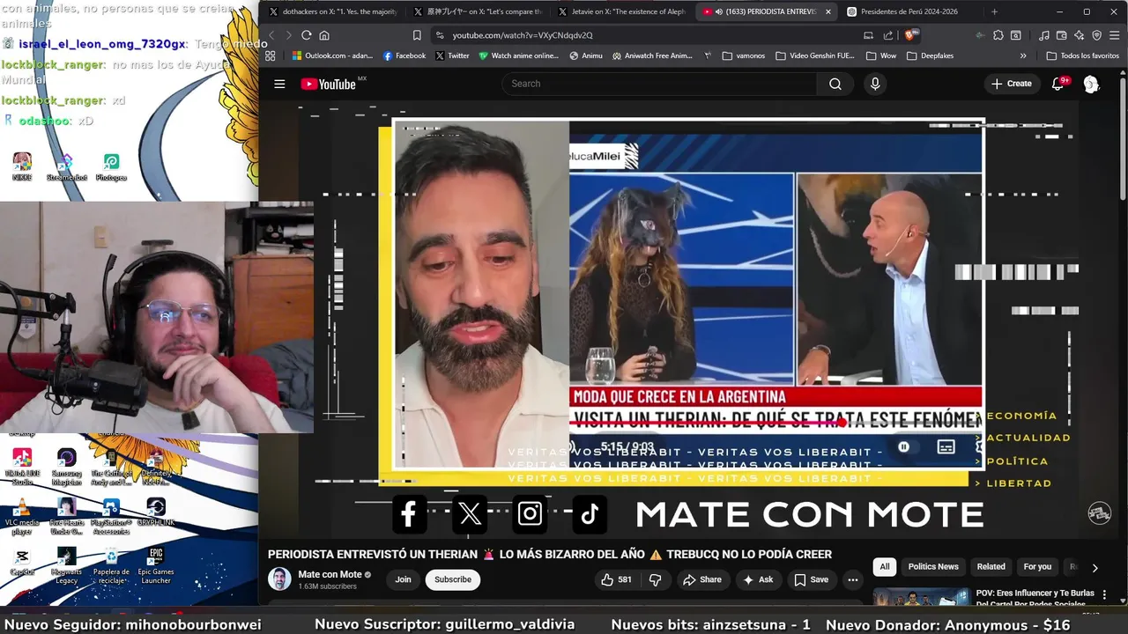Select the For you chip
1128x634 pixels.
pos(1037,567)
